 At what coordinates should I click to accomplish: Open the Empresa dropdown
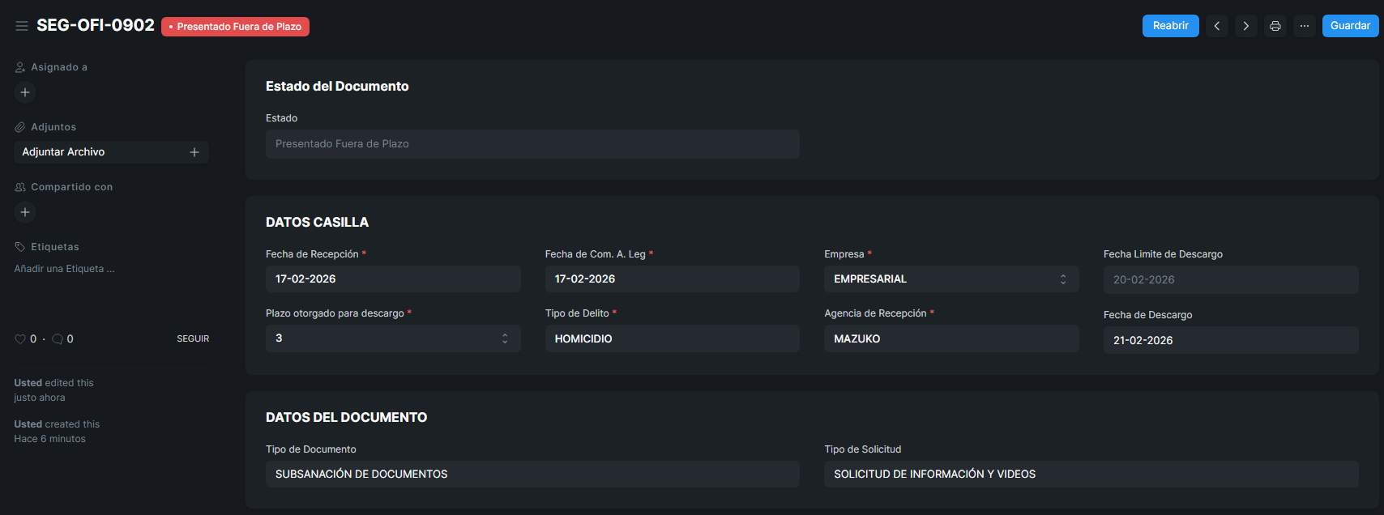tap(950, 279)
